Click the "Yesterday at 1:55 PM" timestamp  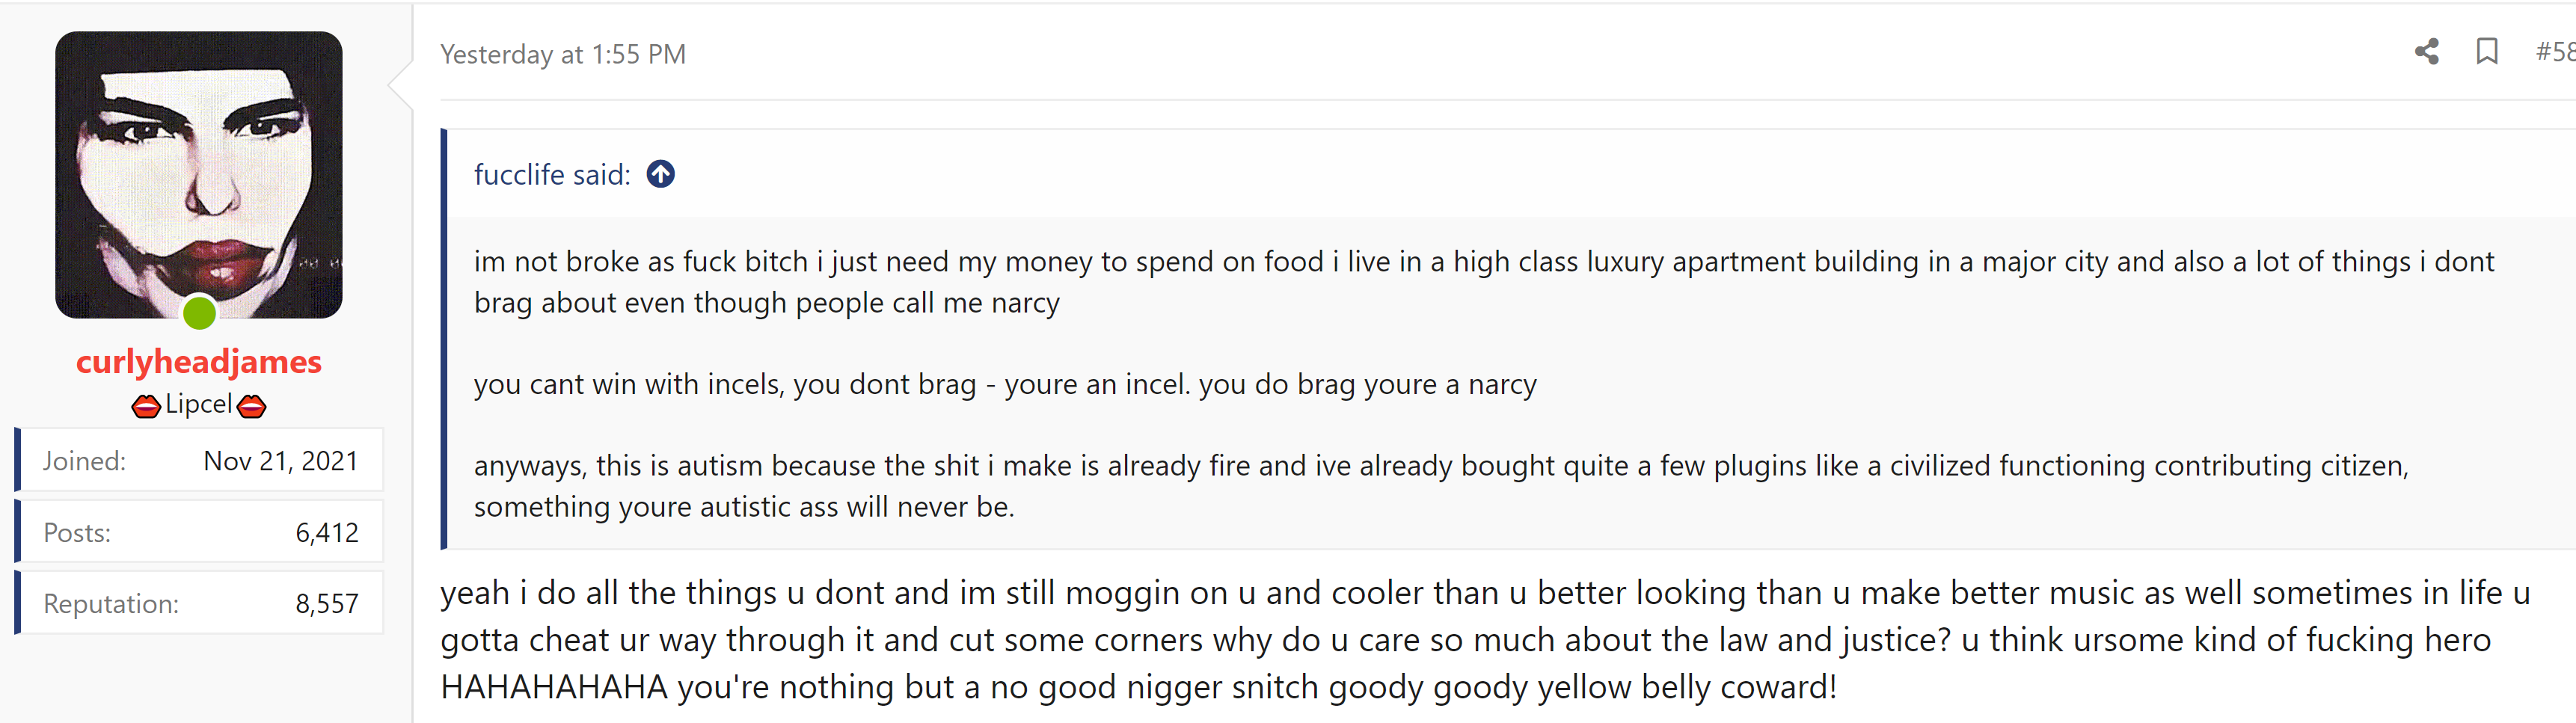tap(563, 54)
